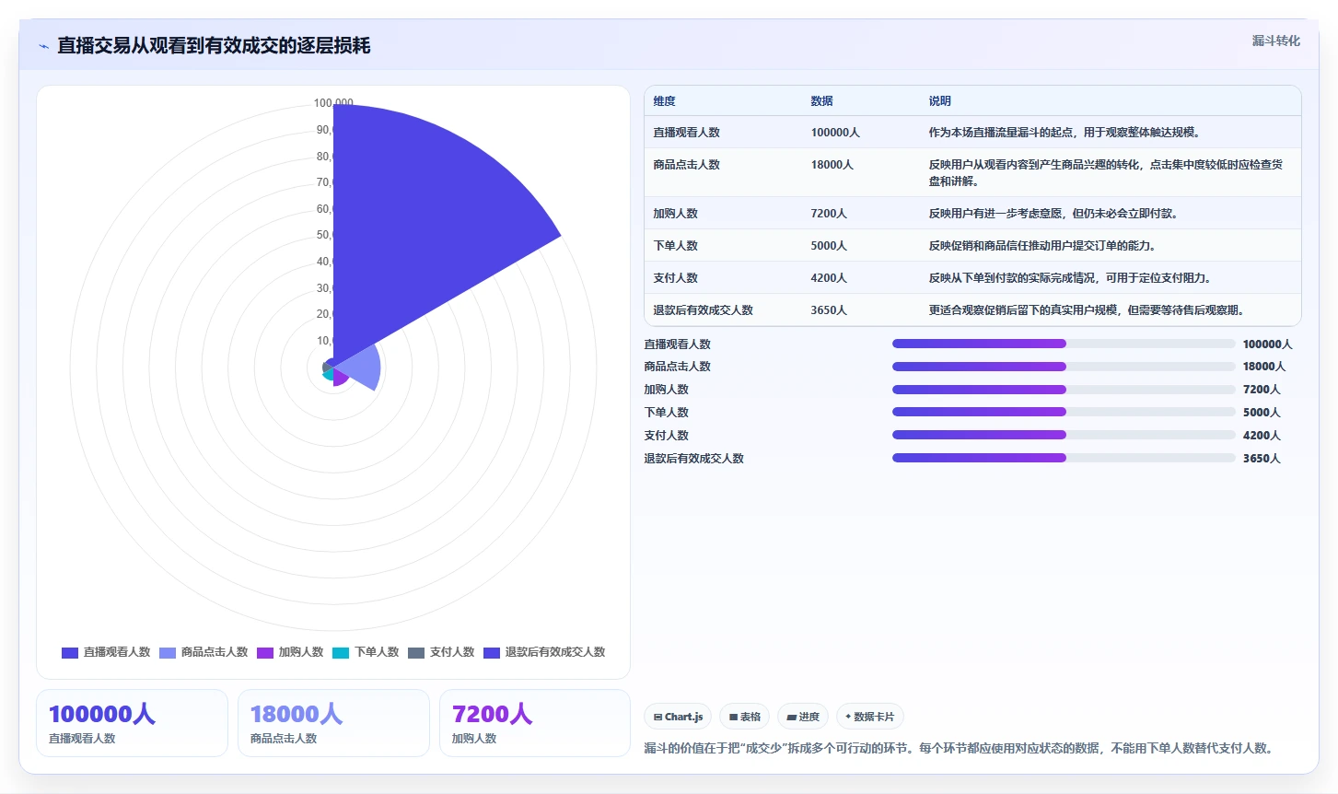Screen dimensions: 1338x794
Task: Click the 表格 tag chip
Action: (x=745, y=717)
